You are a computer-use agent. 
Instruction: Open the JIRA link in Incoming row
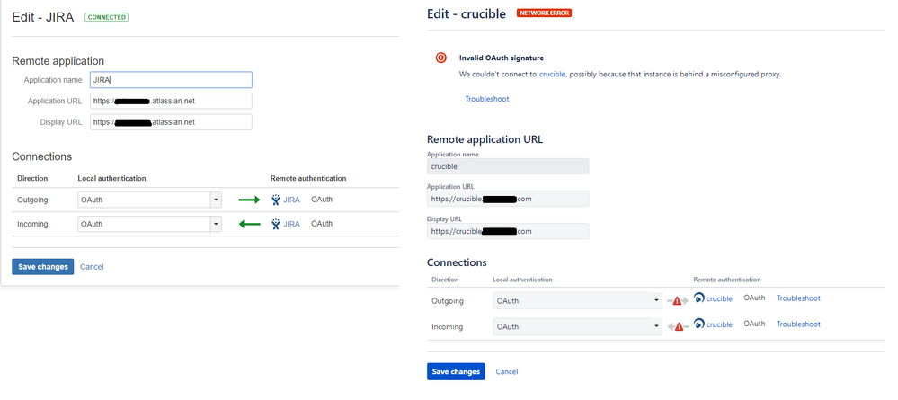pyautogui.click(x=291, y=224)
